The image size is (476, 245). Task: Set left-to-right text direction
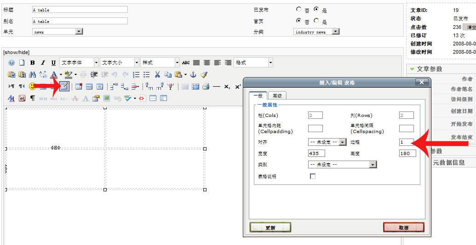click(11, 86)
